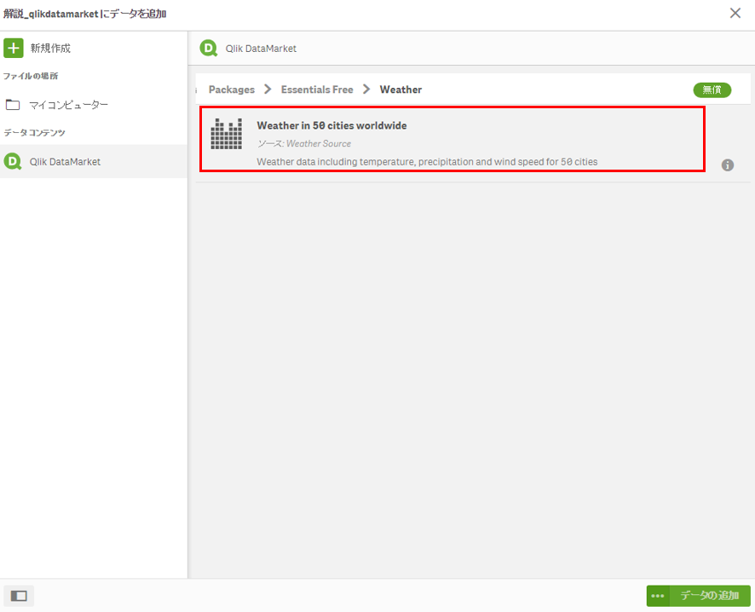755x612 pixels.
Task: Select Qlik DataMarket in data content list
Action: 94,161
